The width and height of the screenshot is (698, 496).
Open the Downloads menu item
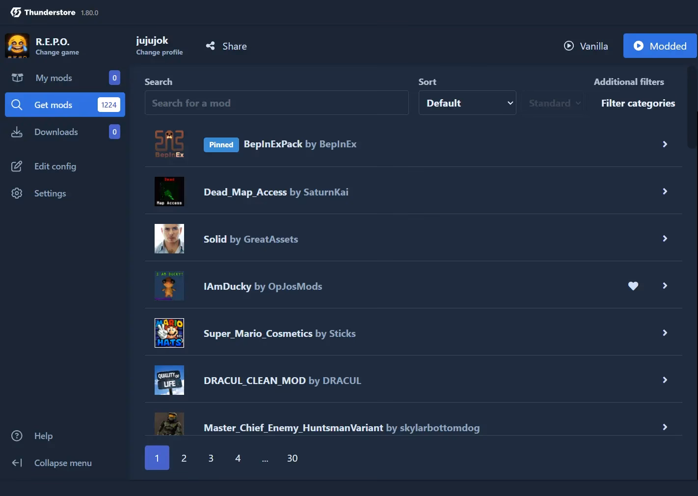pyautogui.click(x=65, y=132)
